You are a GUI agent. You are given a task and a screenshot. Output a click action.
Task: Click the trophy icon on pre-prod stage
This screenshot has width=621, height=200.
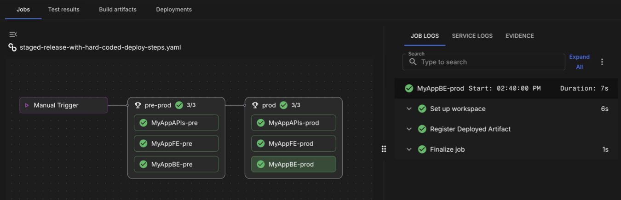click(138, 105)
